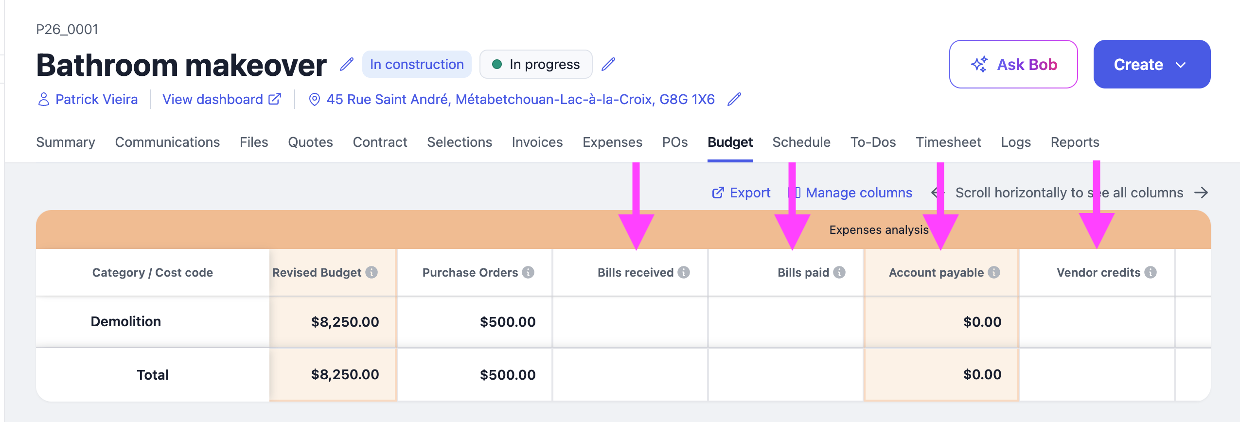Click the Export link
1240x422 pixels.
[741, 193]
